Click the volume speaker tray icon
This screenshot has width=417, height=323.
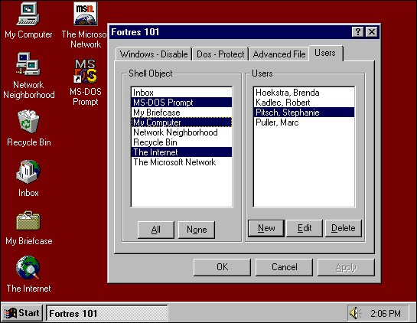[355, 313]
